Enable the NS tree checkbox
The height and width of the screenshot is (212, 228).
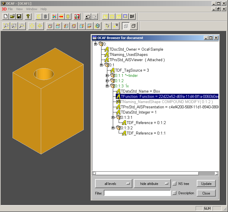174,184
